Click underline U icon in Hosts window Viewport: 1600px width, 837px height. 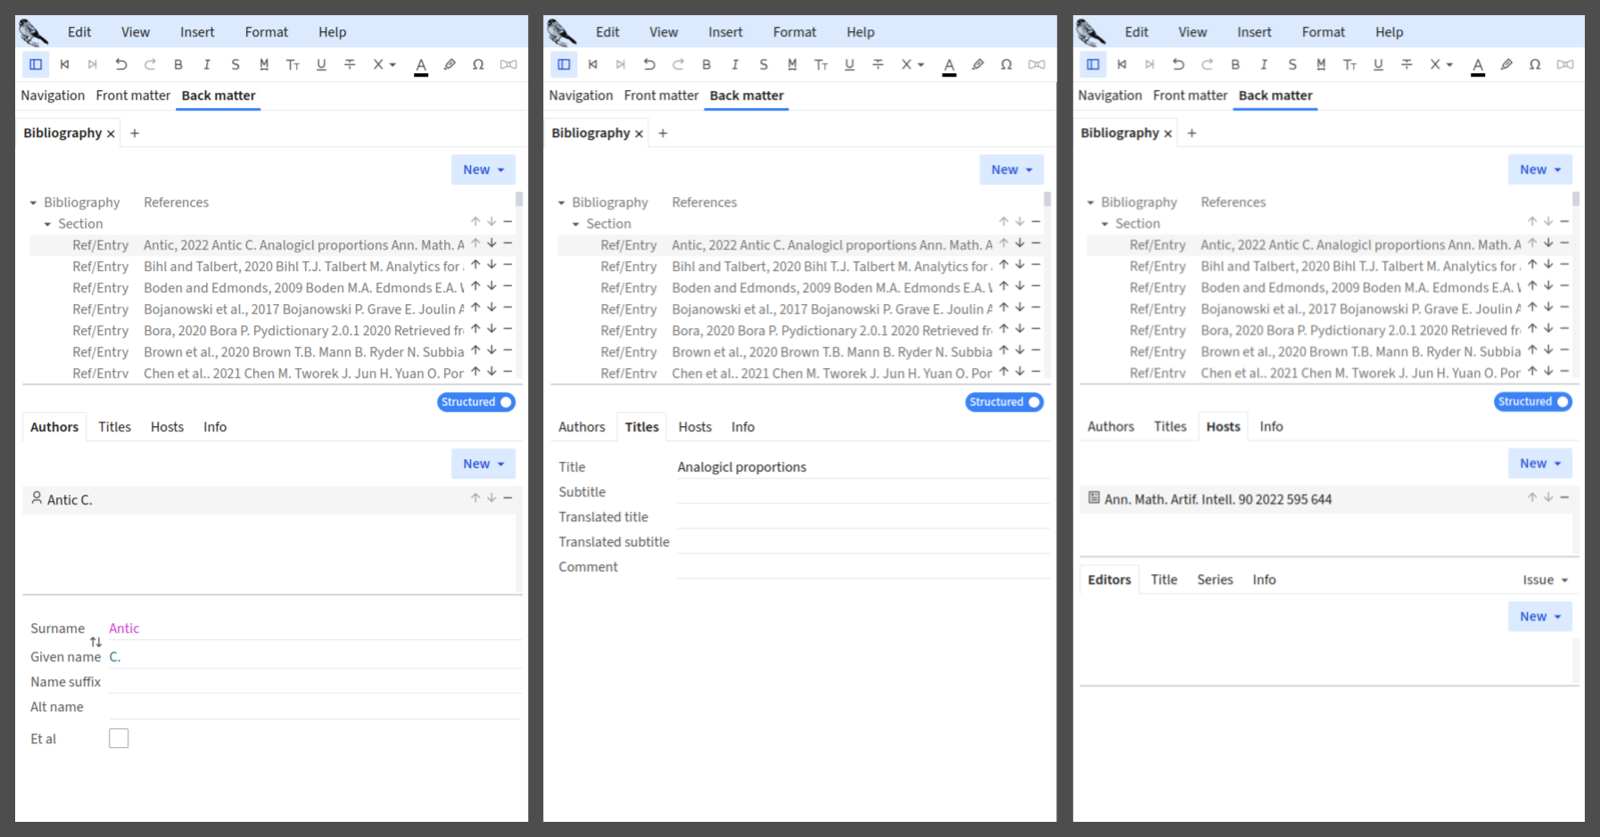tap(1378, 64)
